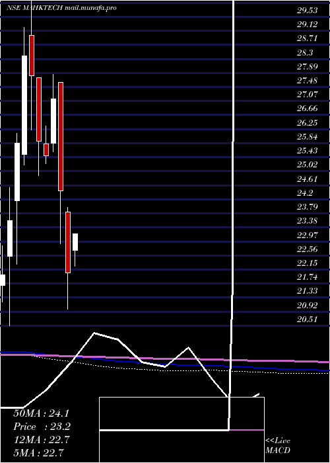The height and width of the screenshot is (463, 330).
Task: Click the 27.48 price axis label
Action: [308, 81]
